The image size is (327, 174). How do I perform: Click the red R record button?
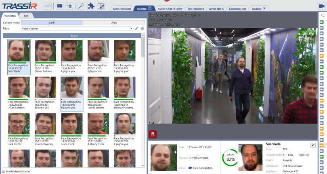point(153,134)
